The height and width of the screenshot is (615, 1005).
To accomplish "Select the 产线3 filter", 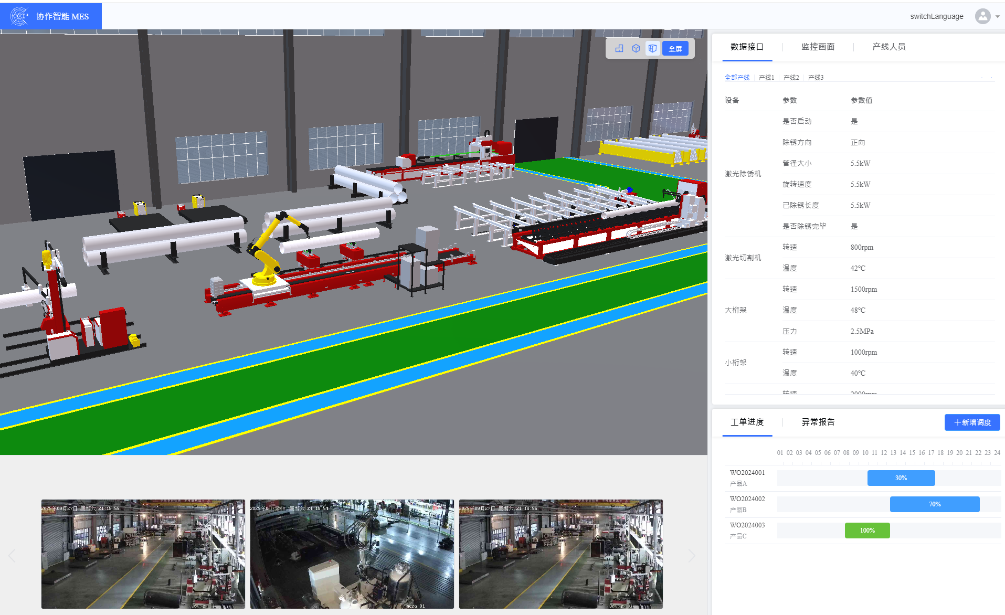I will (x=816, y=78).
